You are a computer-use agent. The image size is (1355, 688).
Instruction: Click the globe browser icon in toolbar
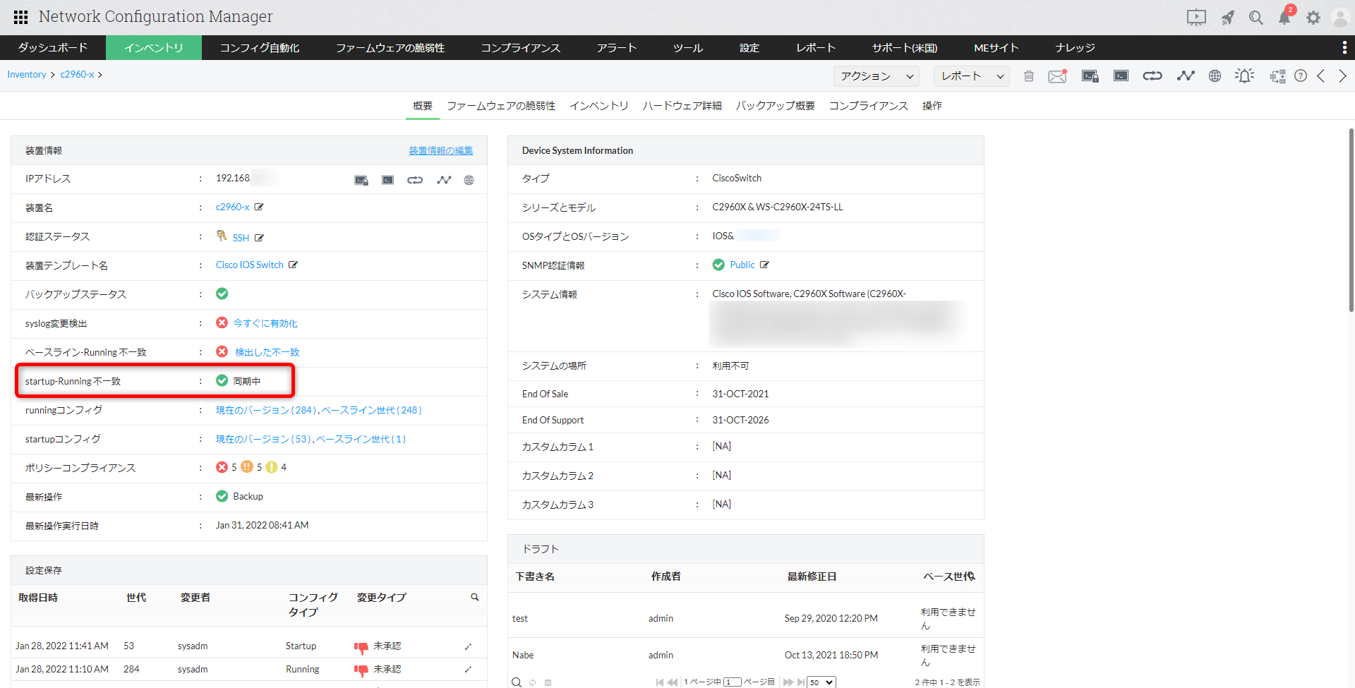pyautogui.click(x=1215, y=76)
